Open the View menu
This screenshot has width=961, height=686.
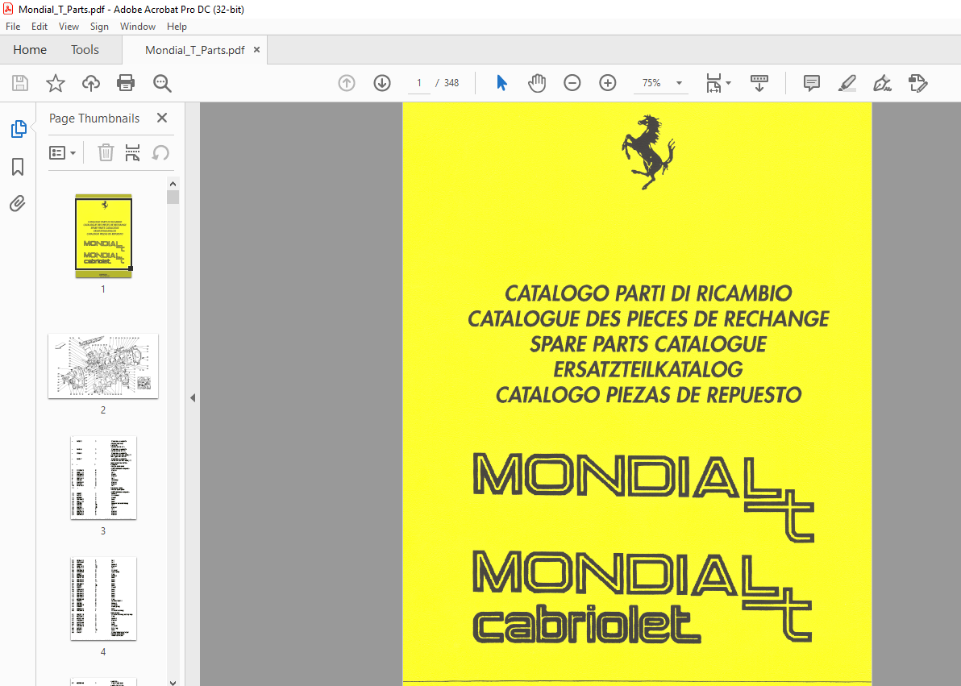[69, 27]
